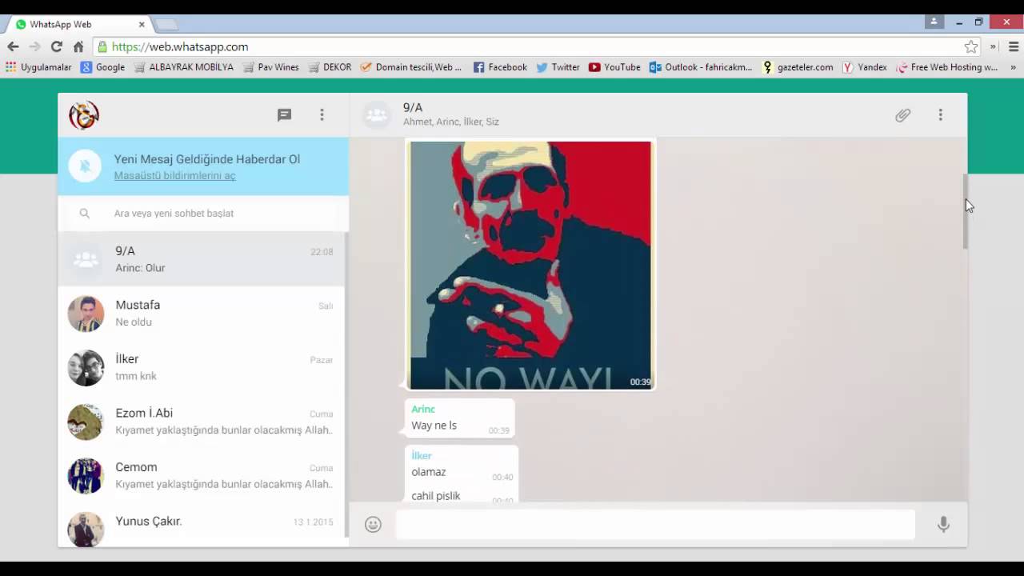Screen dimensions: 1024x576
Task: Open the Cemom chat
Action: pos(202,475)
